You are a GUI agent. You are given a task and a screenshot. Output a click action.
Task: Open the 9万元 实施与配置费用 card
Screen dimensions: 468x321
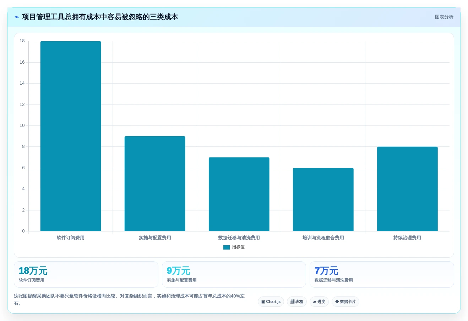point(234,274)
